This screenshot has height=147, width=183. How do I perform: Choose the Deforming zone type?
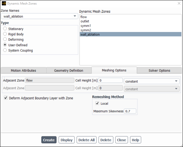click(5, 39)
